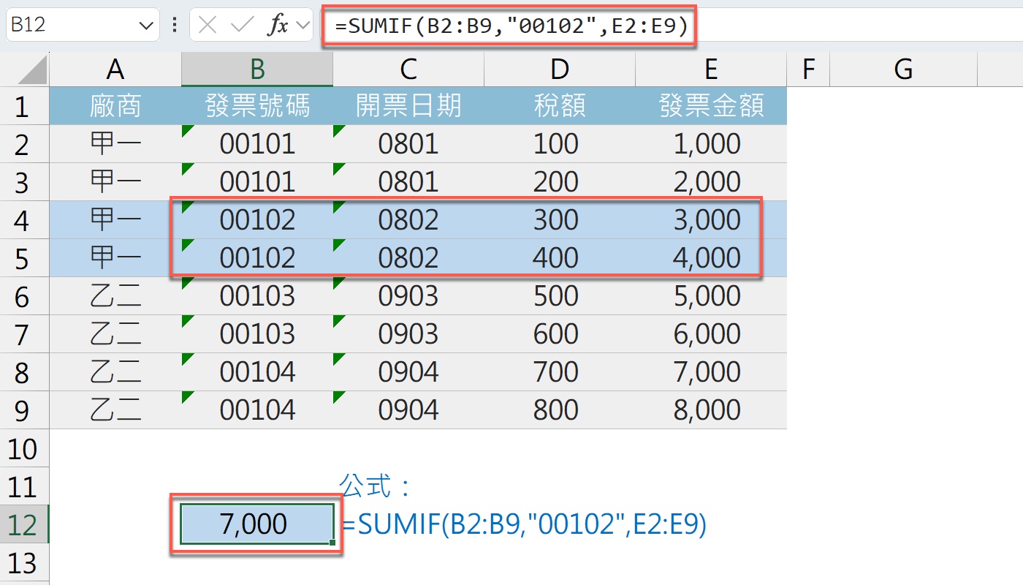Click vendor 甲一 in row 2

tap(115, 144)
